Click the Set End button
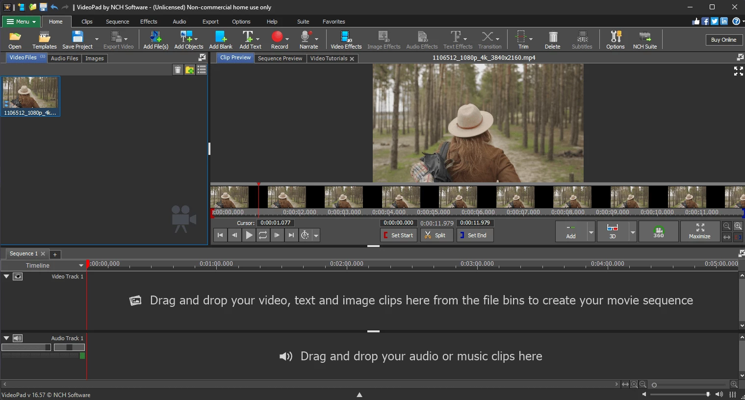The height and width of the screenshot is (400, 745). 475,235
